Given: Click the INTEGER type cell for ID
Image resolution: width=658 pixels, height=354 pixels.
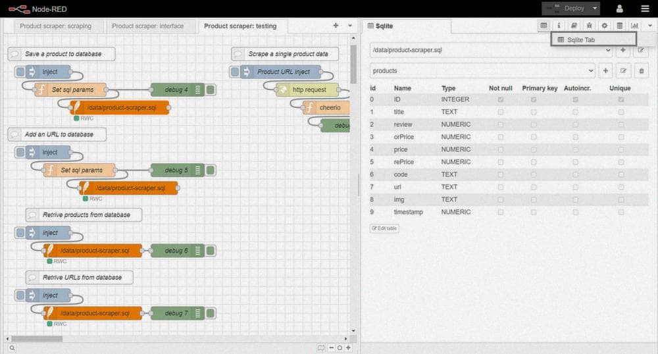Looking at the screenshot, I should (455, 99).
